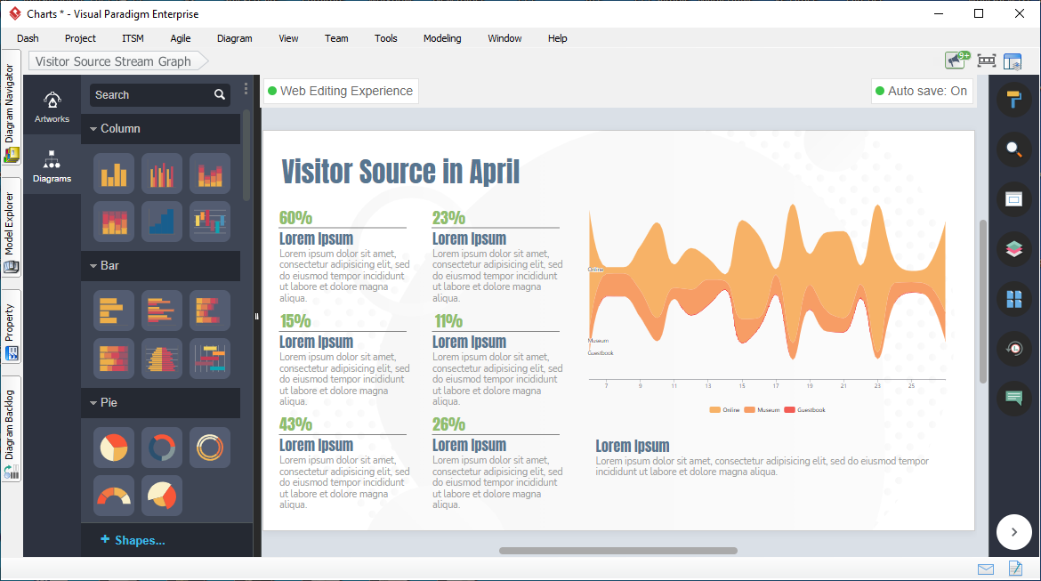This screenshot has height=581, width=1041.
Task: Select the semi-circle gauge chart shape
Action: pos(114,496)
